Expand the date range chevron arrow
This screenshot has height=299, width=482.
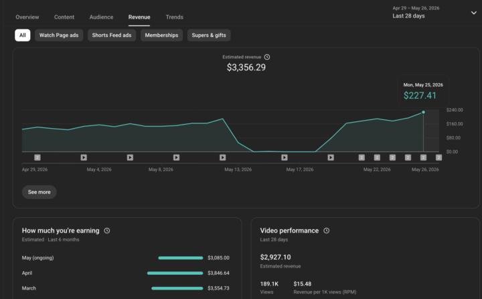tap(474, 13)
